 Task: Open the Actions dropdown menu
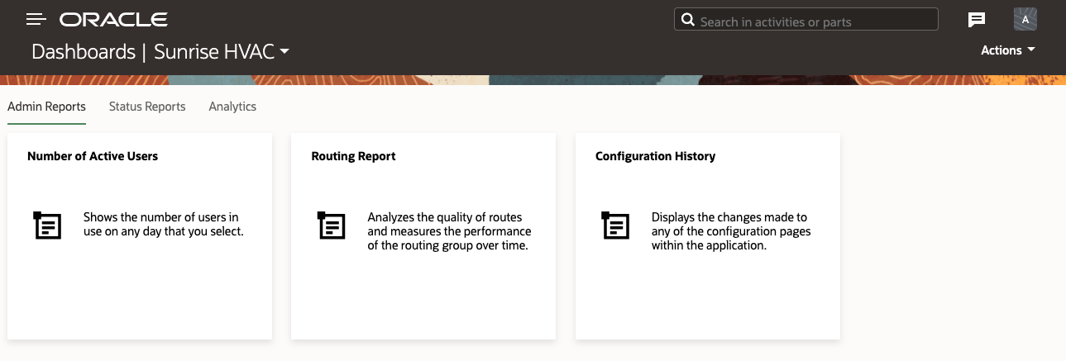click(x=1007, y=50)
